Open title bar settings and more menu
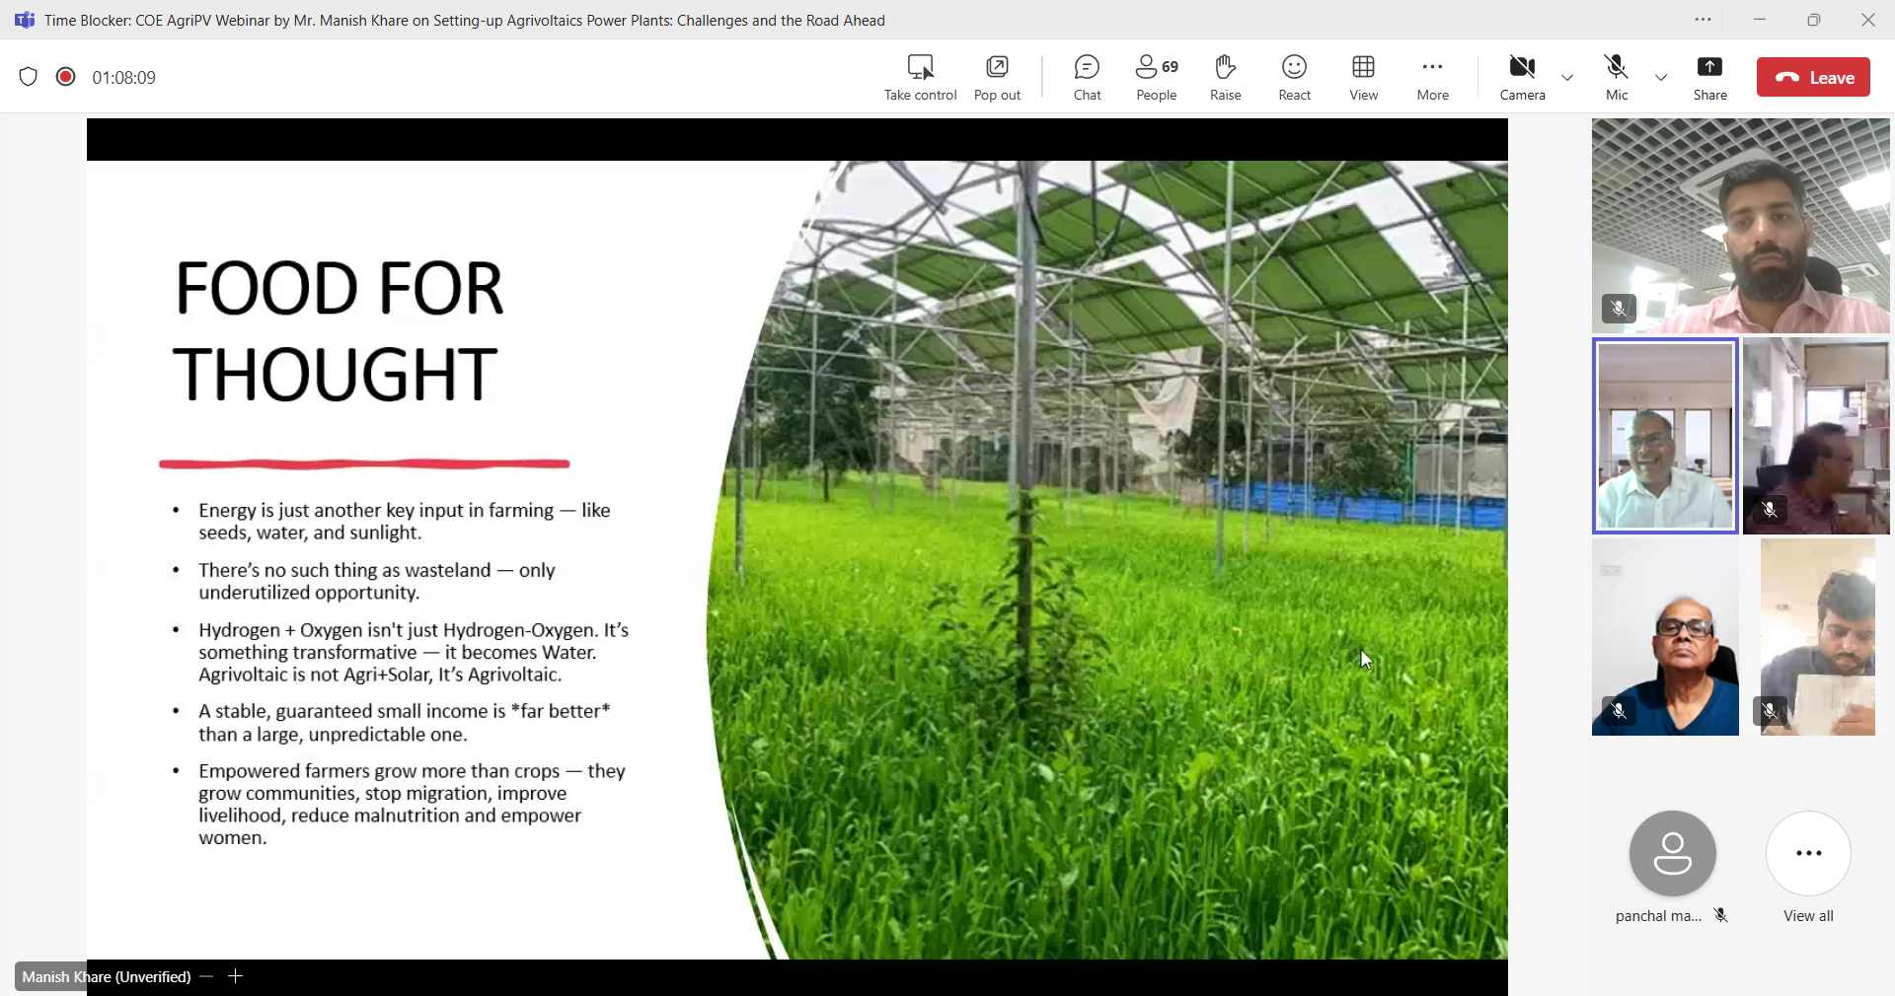This screenshot has width=1895, height=996. pyautogui.click(x=1703, y=20)
